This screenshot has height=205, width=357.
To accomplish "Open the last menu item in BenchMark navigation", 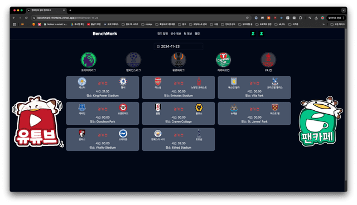I will point(197,33).
